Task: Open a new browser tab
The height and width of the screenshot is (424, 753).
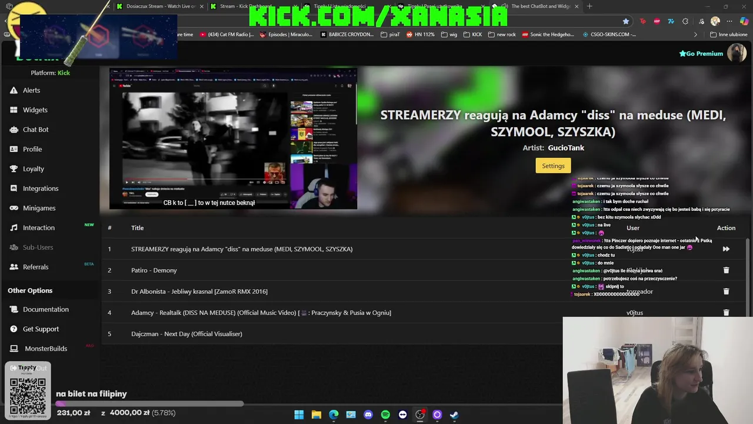Action: pyautogui.click(x=589, y=6)
